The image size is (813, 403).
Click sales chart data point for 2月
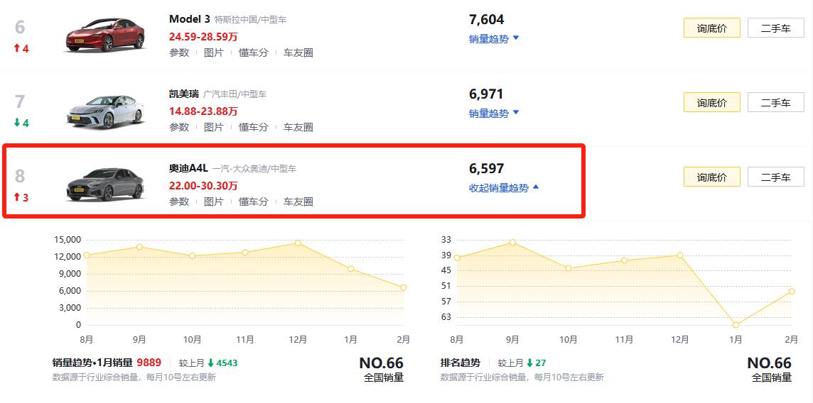point(404,287)
